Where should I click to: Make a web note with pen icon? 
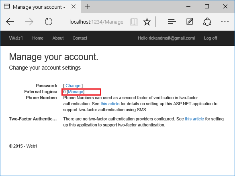[x=190, y=22]
